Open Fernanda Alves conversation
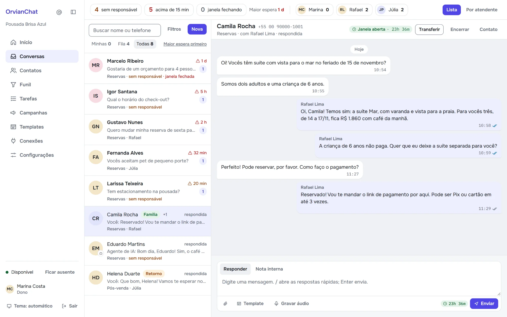This screenshot has height=317, width=507. [x=148, y=160]
